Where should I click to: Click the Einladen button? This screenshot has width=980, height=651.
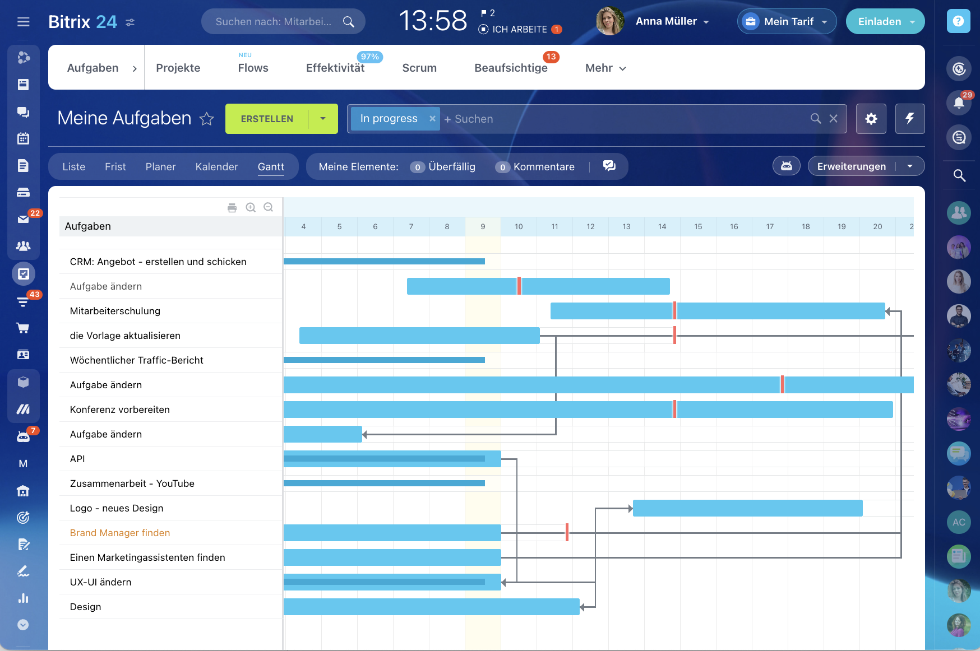click(x=879, y=22)
